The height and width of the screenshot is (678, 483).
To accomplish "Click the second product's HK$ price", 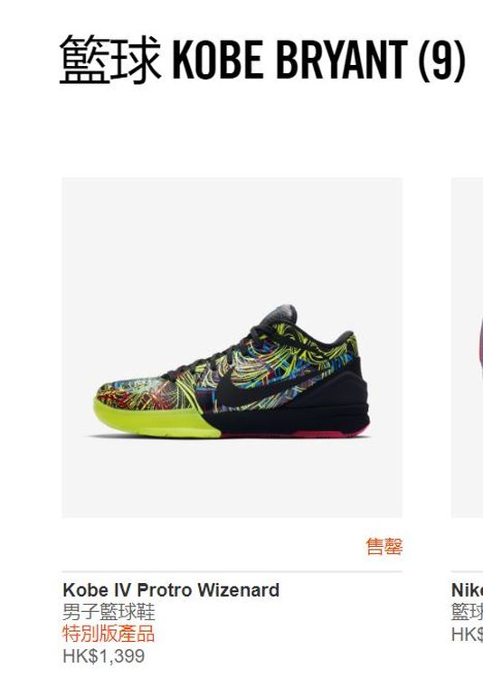I will (x=467, y=635).
